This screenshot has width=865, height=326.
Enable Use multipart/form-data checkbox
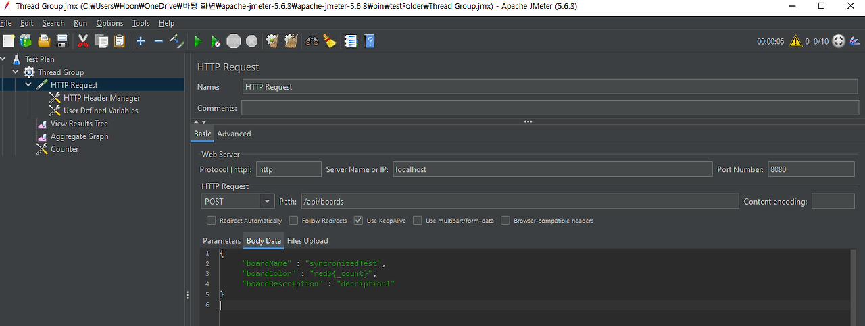[x=419, y=221]
